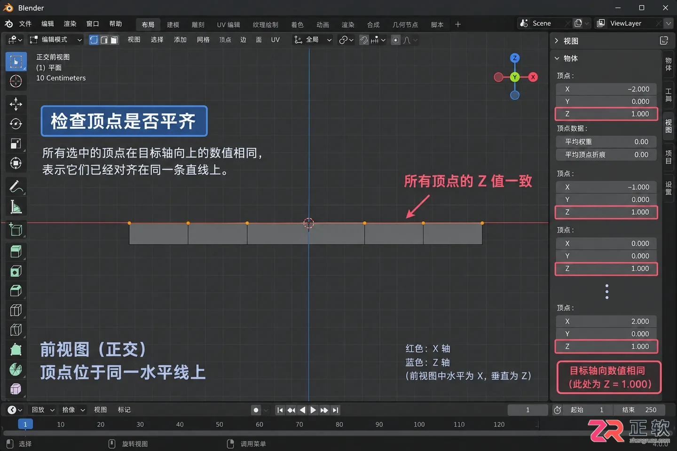
Task: Add a new workspace with the plus button
Action: point(458,24)
